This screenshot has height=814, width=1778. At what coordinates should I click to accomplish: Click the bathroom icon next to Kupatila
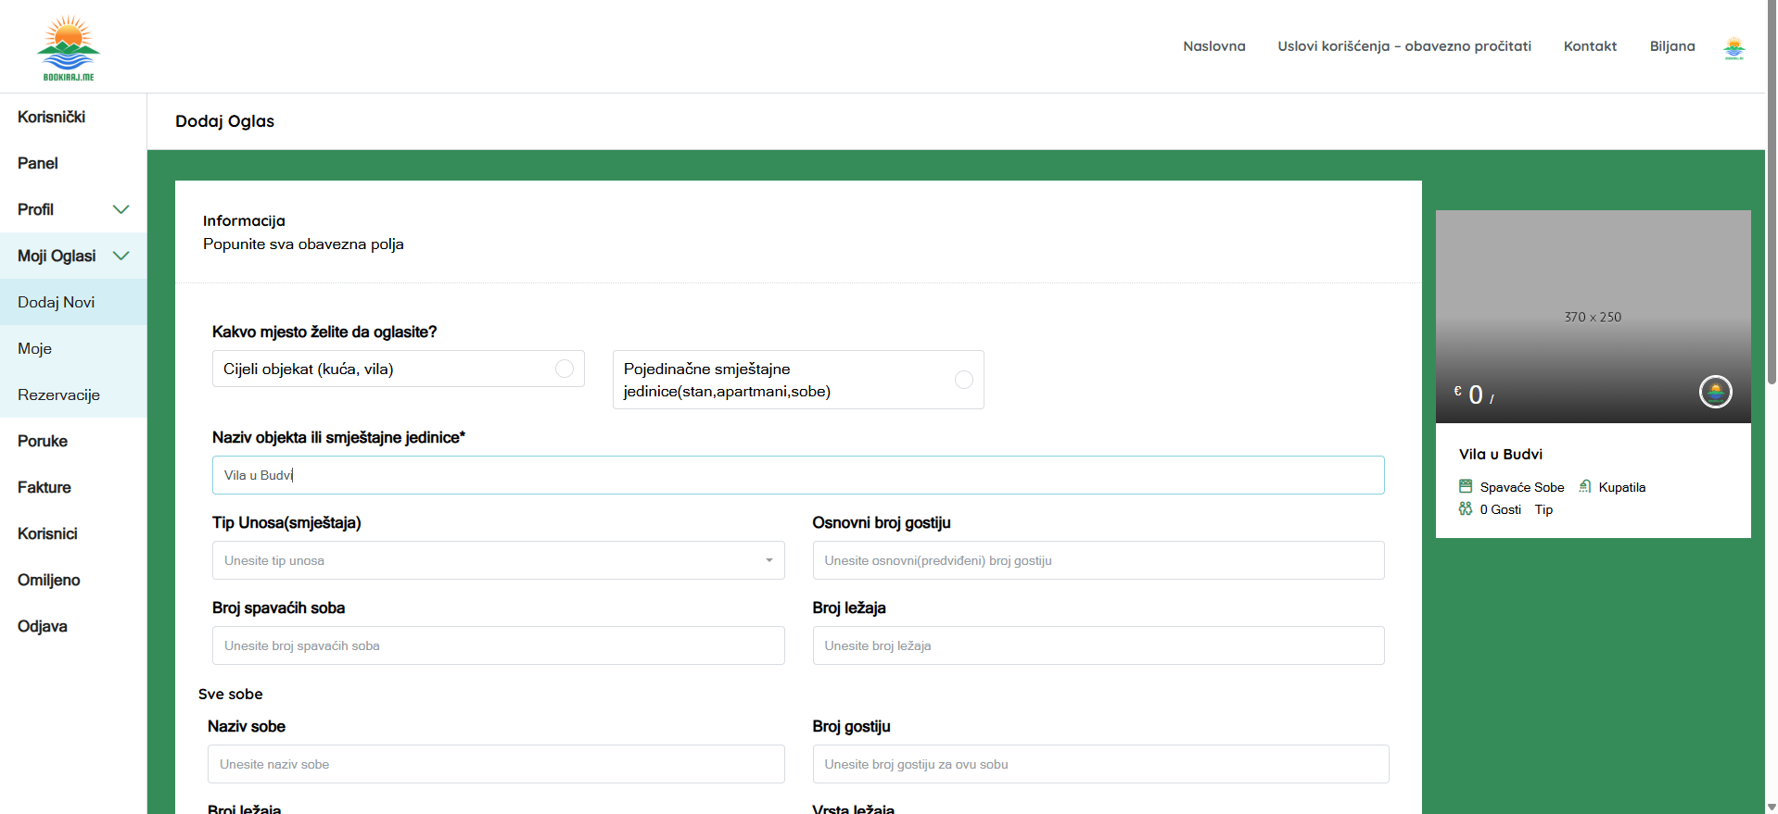click(1585, 486)
